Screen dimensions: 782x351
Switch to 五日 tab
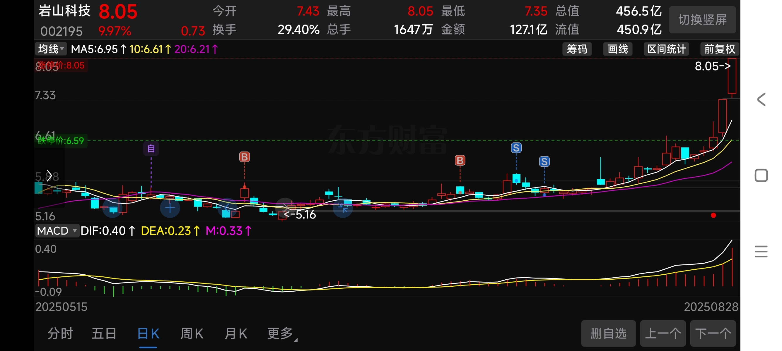pos(104,333)
